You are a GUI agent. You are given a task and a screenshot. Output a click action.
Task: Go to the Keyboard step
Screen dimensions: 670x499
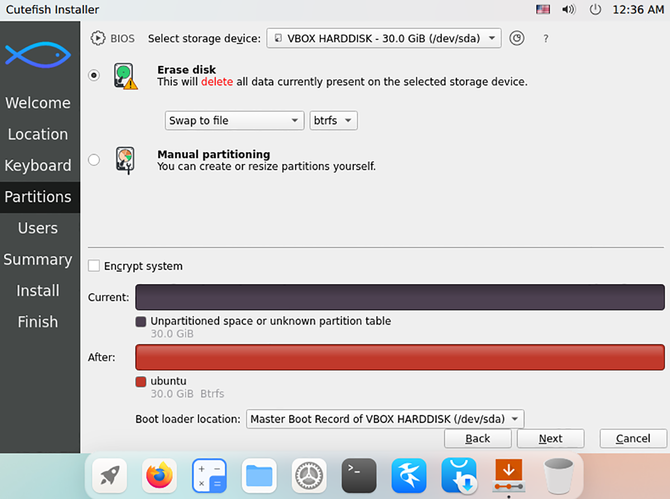pos(38,165)
